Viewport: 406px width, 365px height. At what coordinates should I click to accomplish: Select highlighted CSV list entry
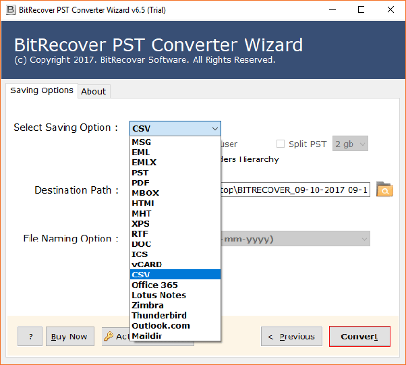pos(175,275)
